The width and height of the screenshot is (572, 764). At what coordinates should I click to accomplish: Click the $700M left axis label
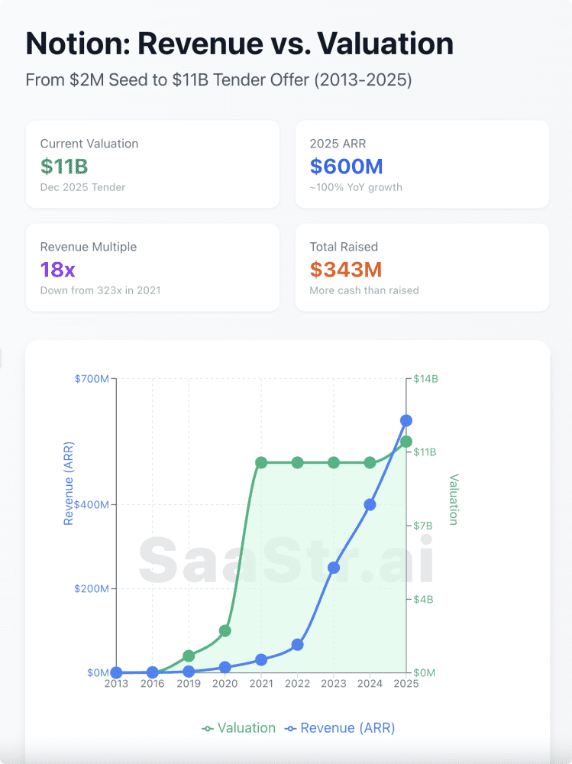[92, 379]
